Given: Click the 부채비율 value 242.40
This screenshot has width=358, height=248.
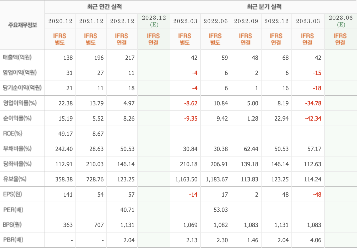Looking at the screenshot, I should click(x=64, y=149).
